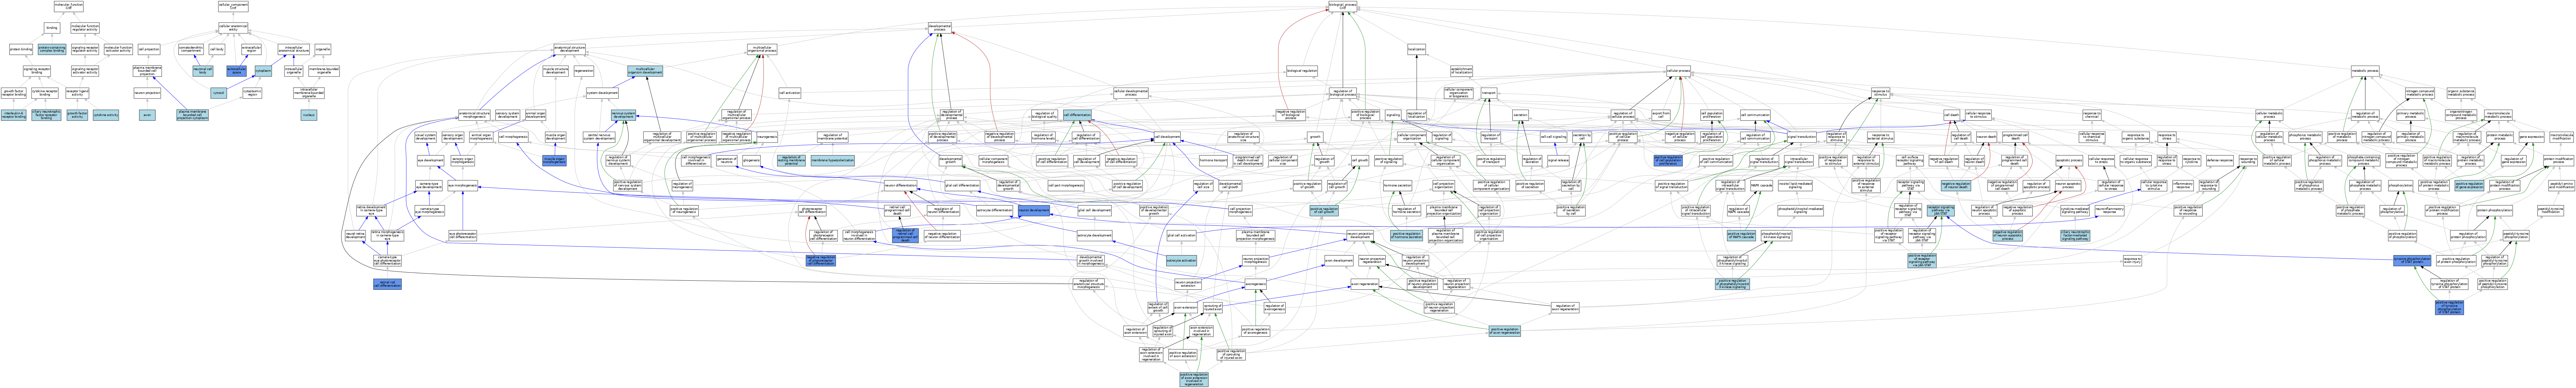The image size is (2576, 388).
Task: Select the 'nucleus' node
Action: [x=309, y=115]
